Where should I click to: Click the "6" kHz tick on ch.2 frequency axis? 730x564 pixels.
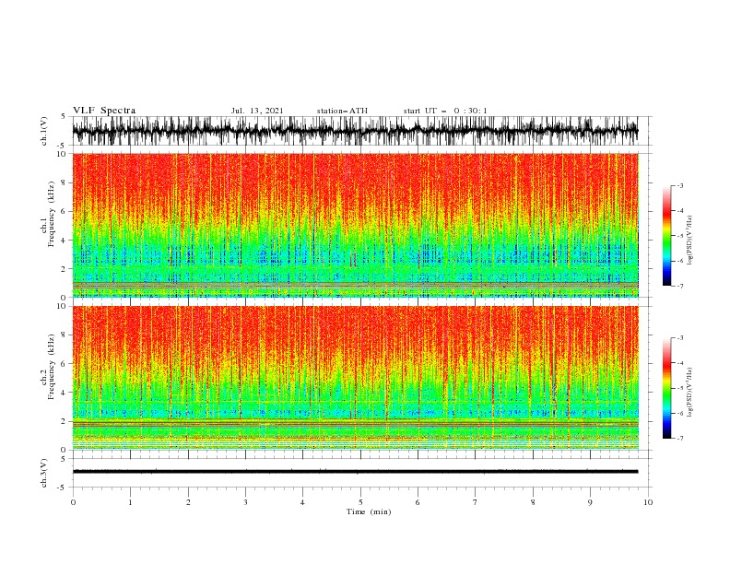64,364
